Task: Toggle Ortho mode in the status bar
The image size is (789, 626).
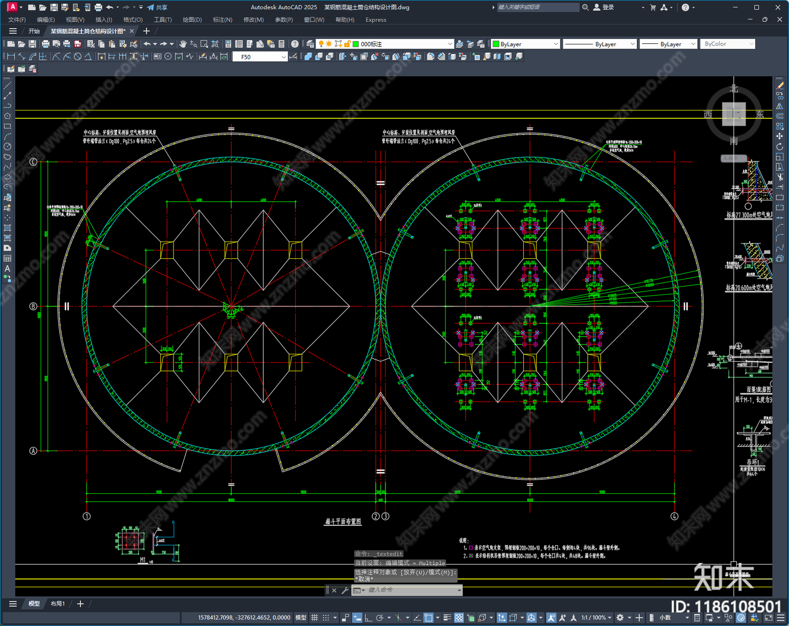Action: click(x=368, y=618)
